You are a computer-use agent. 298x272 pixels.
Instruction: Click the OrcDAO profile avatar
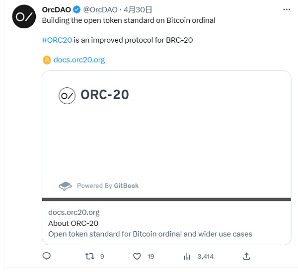point(24,16)
